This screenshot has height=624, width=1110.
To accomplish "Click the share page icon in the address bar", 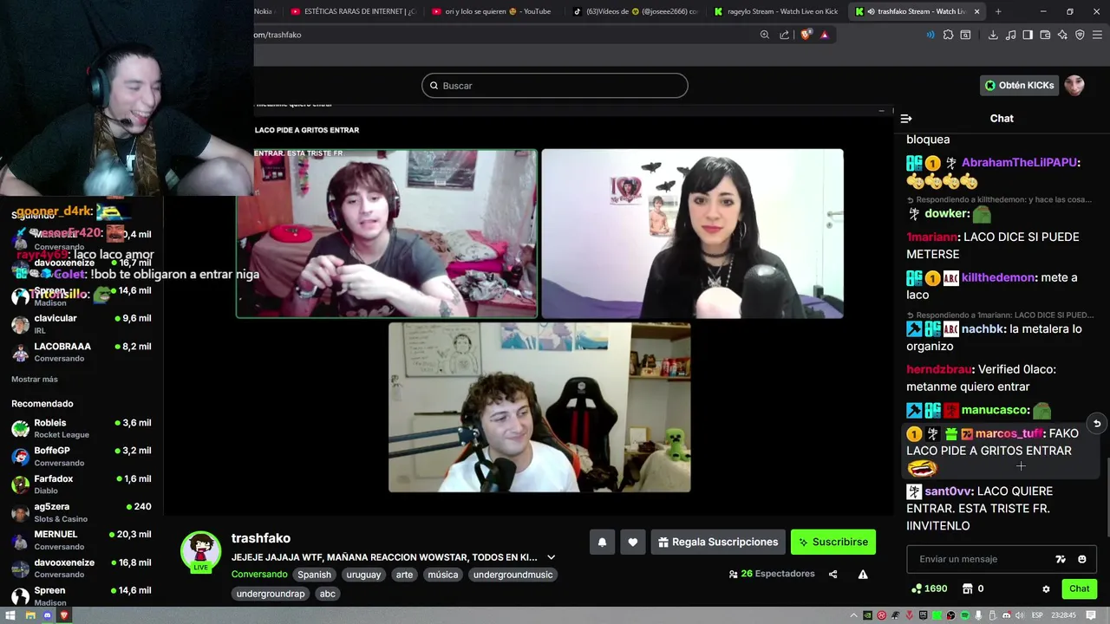I will coord(785,35).
